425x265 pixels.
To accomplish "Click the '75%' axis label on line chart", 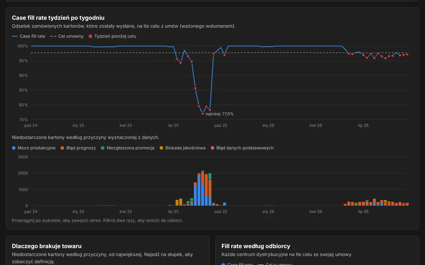I will coord(23,120).
